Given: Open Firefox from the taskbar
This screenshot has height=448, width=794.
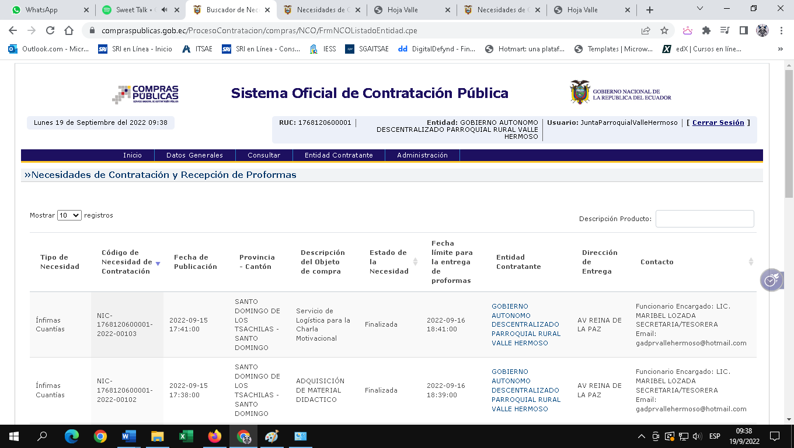Looking at the screenshot, I should (x=215, y=436).
